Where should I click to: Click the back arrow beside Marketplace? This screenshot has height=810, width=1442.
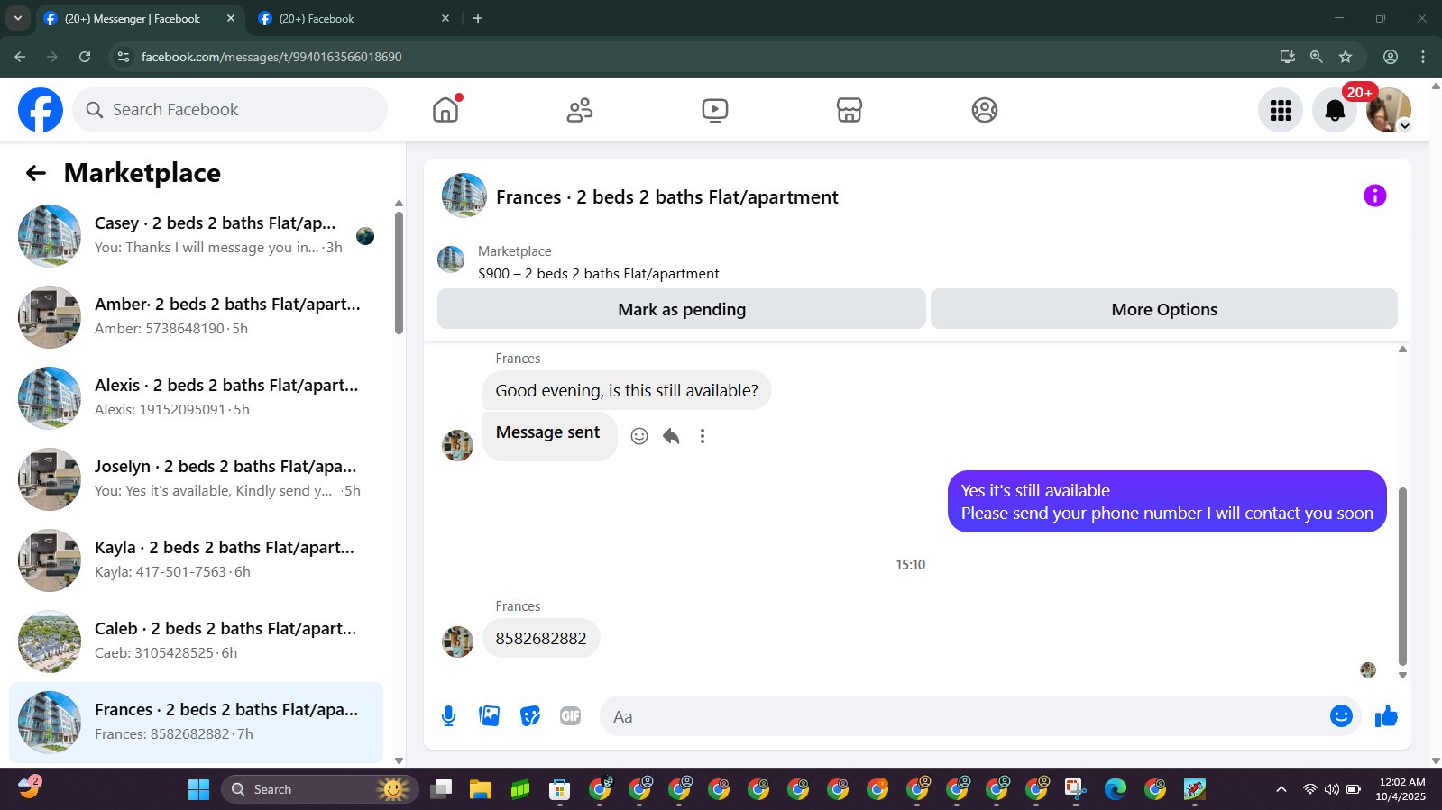coord(35,173)
